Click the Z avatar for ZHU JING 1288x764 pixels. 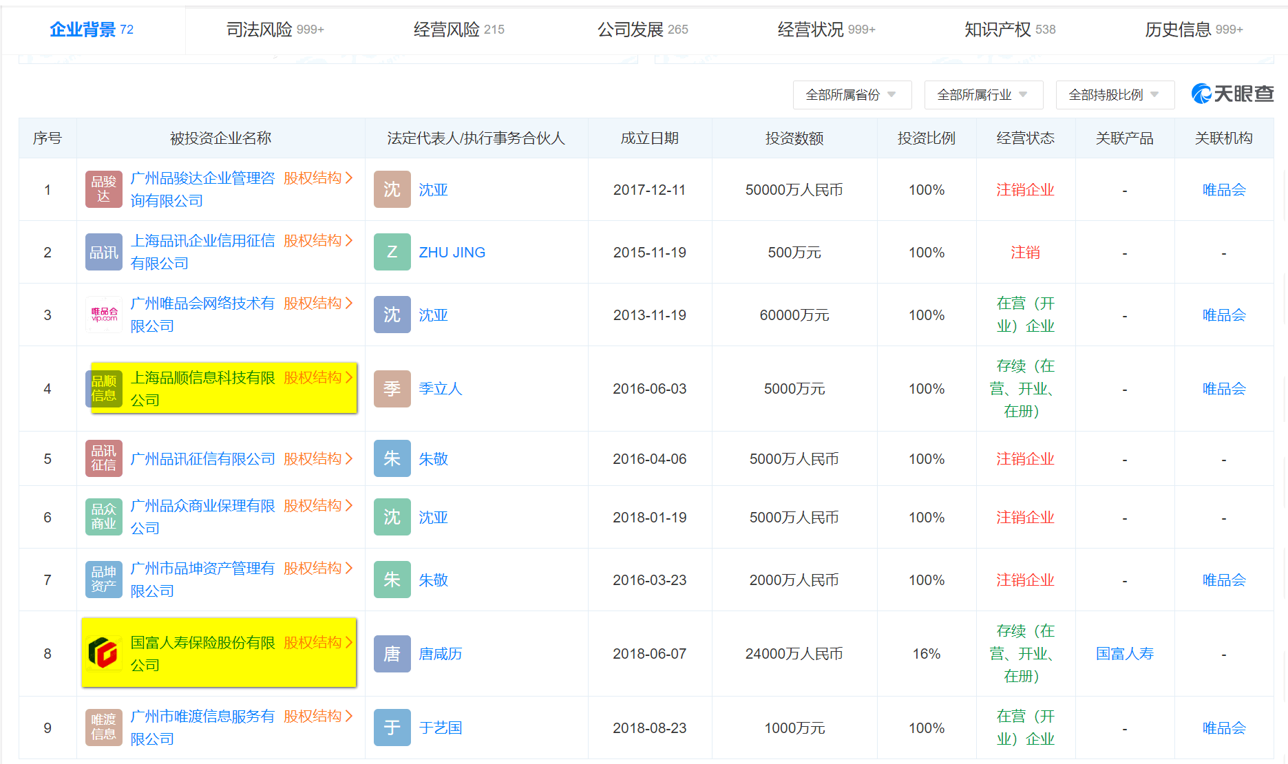[392, 252]
